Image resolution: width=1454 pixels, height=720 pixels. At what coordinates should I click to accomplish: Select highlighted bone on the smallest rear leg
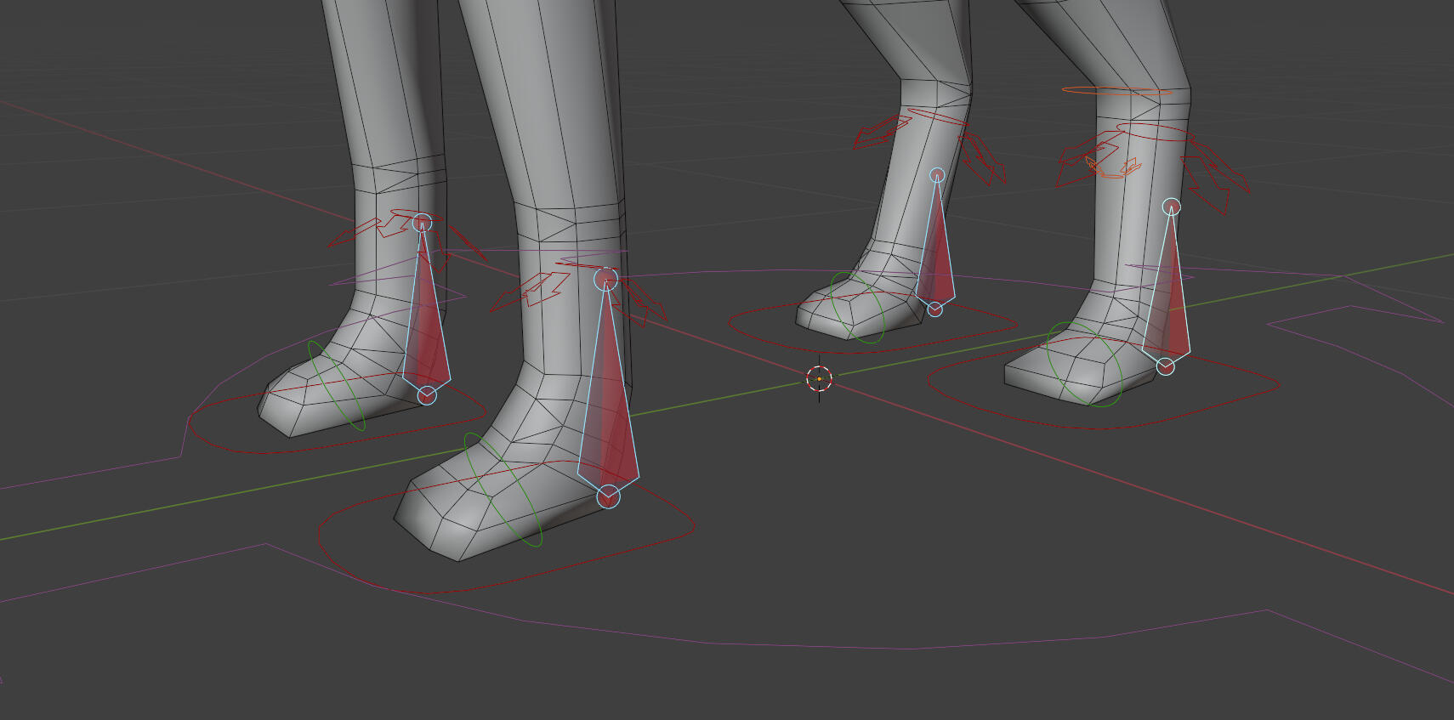pyautogui.click(x=936, y=247)
